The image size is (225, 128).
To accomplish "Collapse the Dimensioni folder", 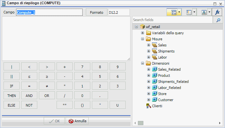I will tap(142, 63).
